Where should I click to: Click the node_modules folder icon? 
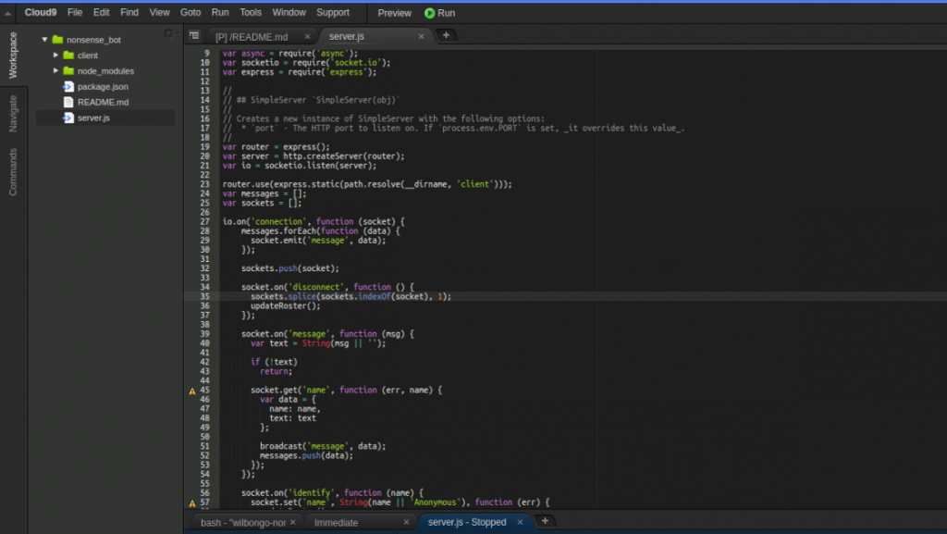pos(68,70)
